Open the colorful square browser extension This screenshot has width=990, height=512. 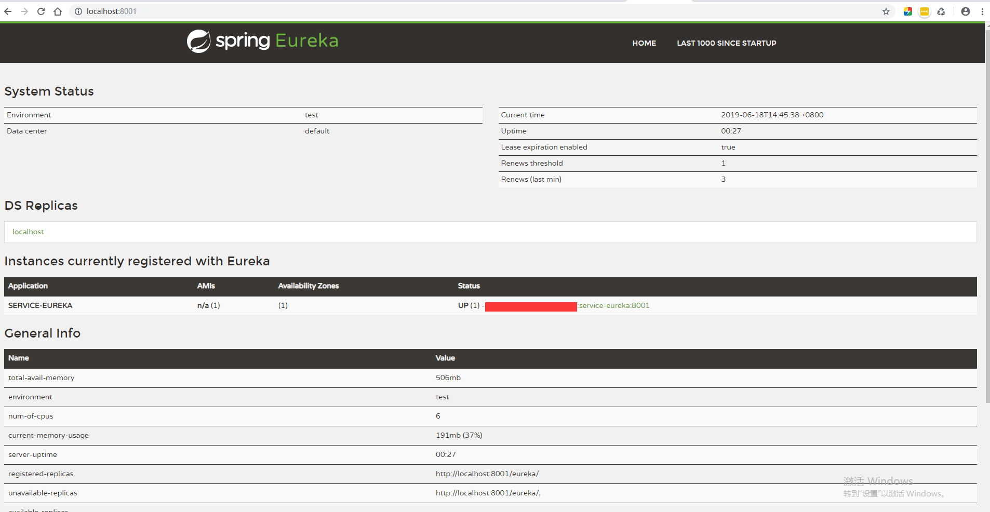(x=908, y=11)
